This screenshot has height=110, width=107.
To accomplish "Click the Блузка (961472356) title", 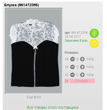I will (22, 5).
